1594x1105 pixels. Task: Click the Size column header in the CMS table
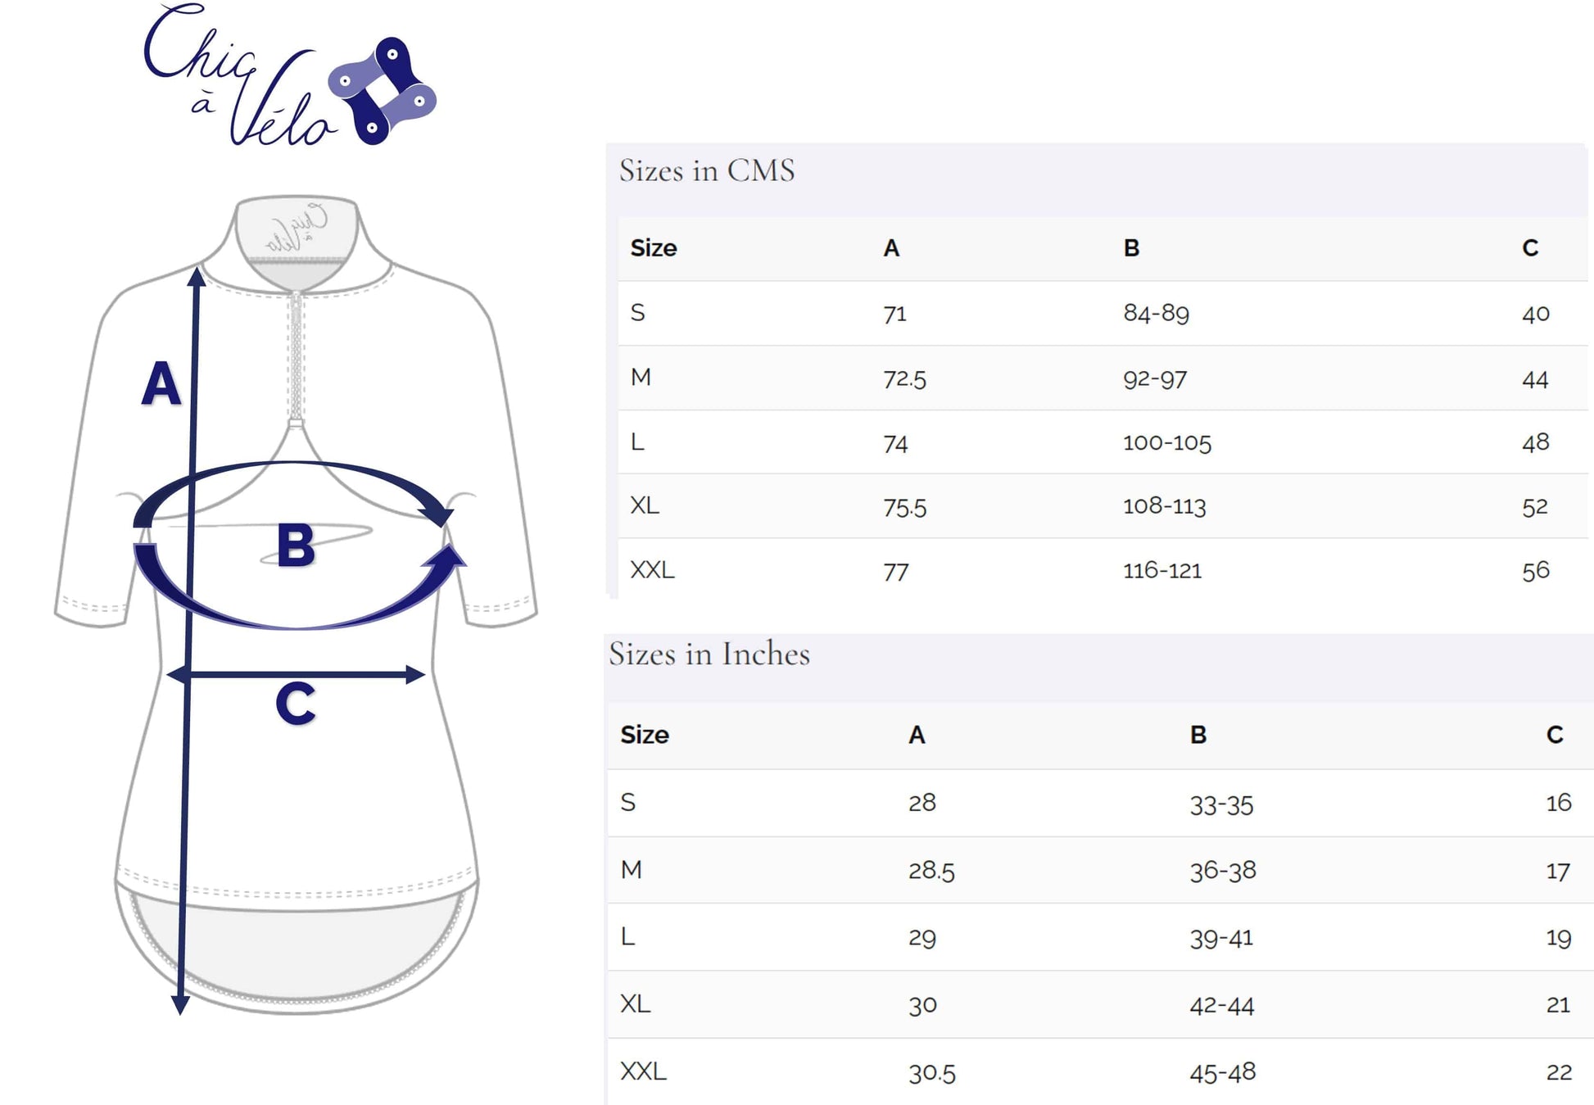pos(654,248)
